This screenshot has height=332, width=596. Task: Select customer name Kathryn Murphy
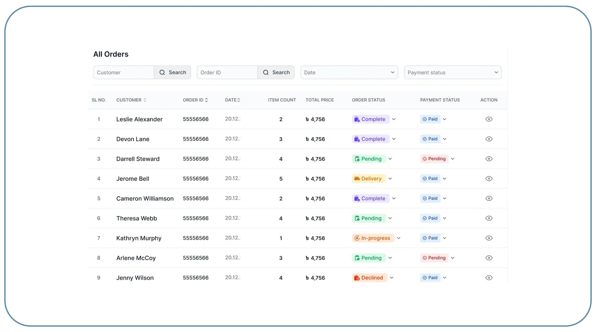tap(139, 238)
